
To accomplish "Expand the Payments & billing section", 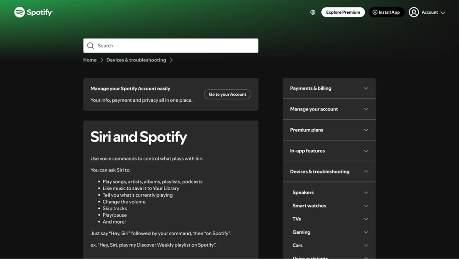I will pyautogui.click(x=329, y=88).
